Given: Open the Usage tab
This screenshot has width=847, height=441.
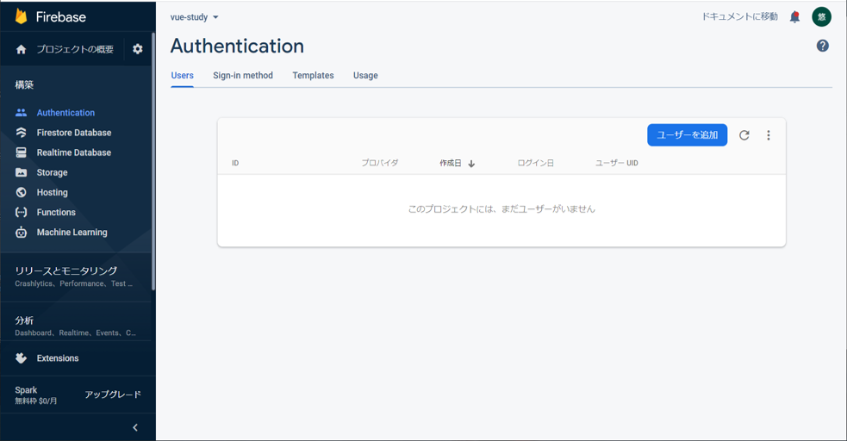Looking at the screenshot, I should tap(365, 76).
